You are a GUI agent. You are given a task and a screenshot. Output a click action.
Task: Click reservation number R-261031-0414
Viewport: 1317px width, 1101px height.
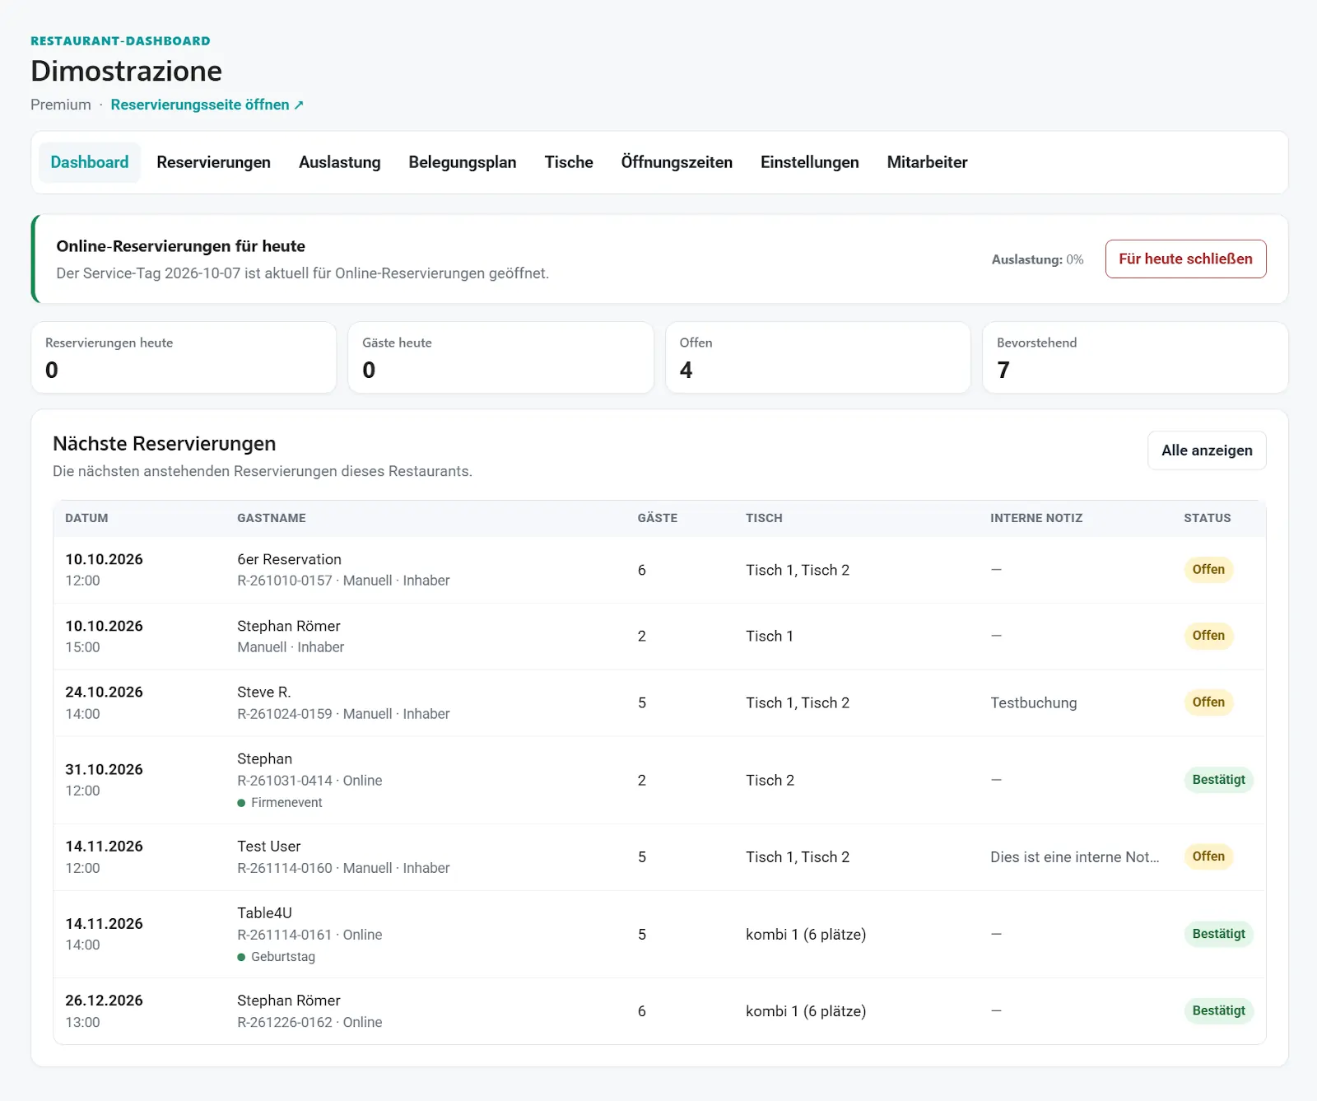(x=285, y=780)
